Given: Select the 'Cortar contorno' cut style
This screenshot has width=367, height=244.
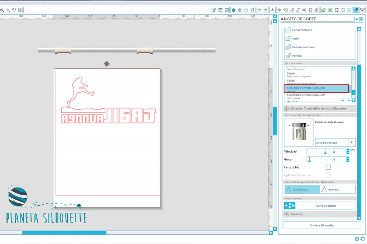Looking at the screenshot, I should click(299, 30).
